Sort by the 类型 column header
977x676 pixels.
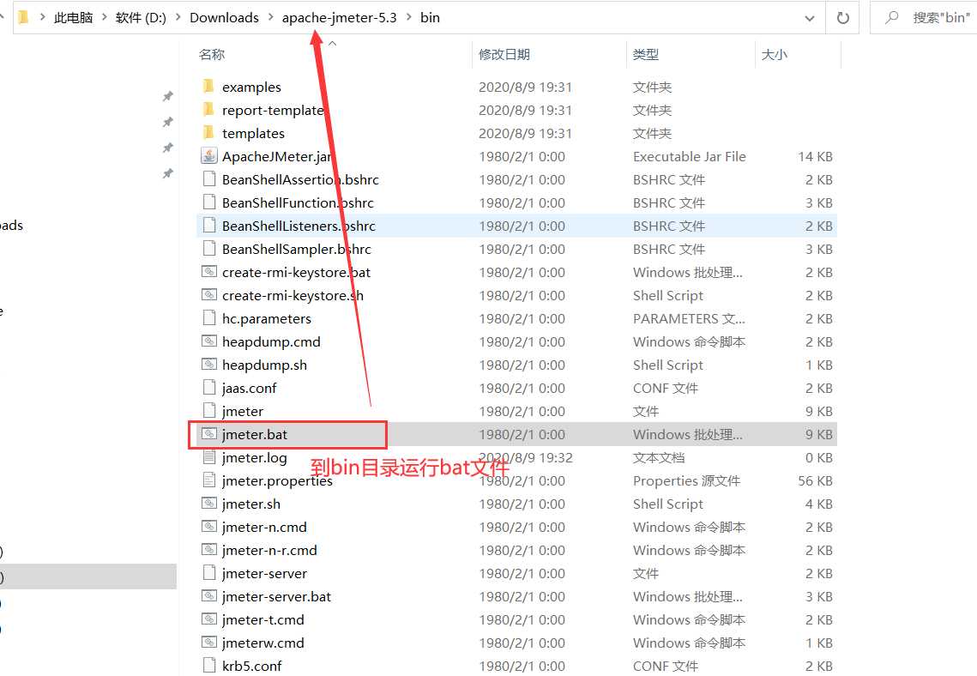[x=646, y=54]
